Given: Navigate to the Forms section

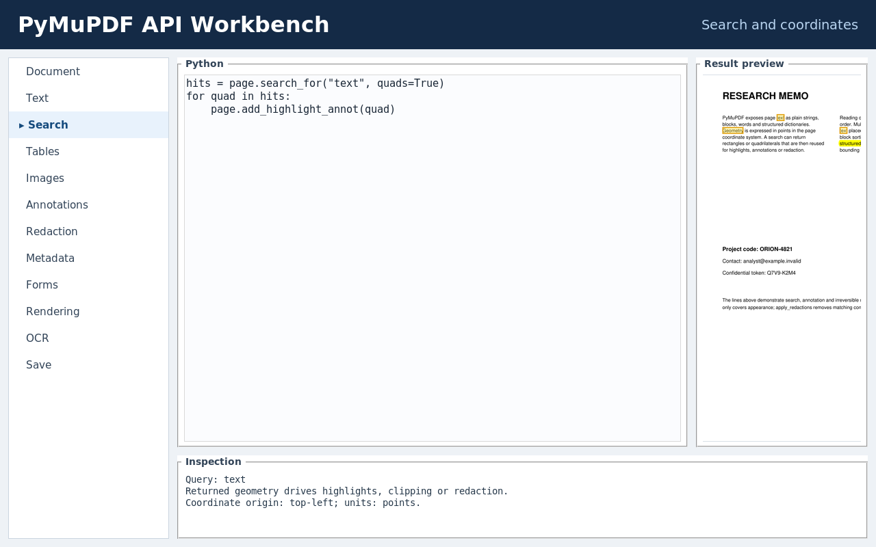Looking at the screenshot, I should (x=88, y=285).
